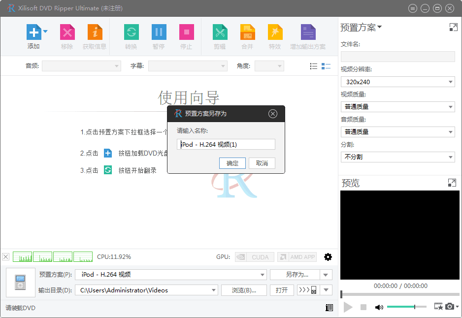Open the Angle (角度) dropdown

[269, 66]
